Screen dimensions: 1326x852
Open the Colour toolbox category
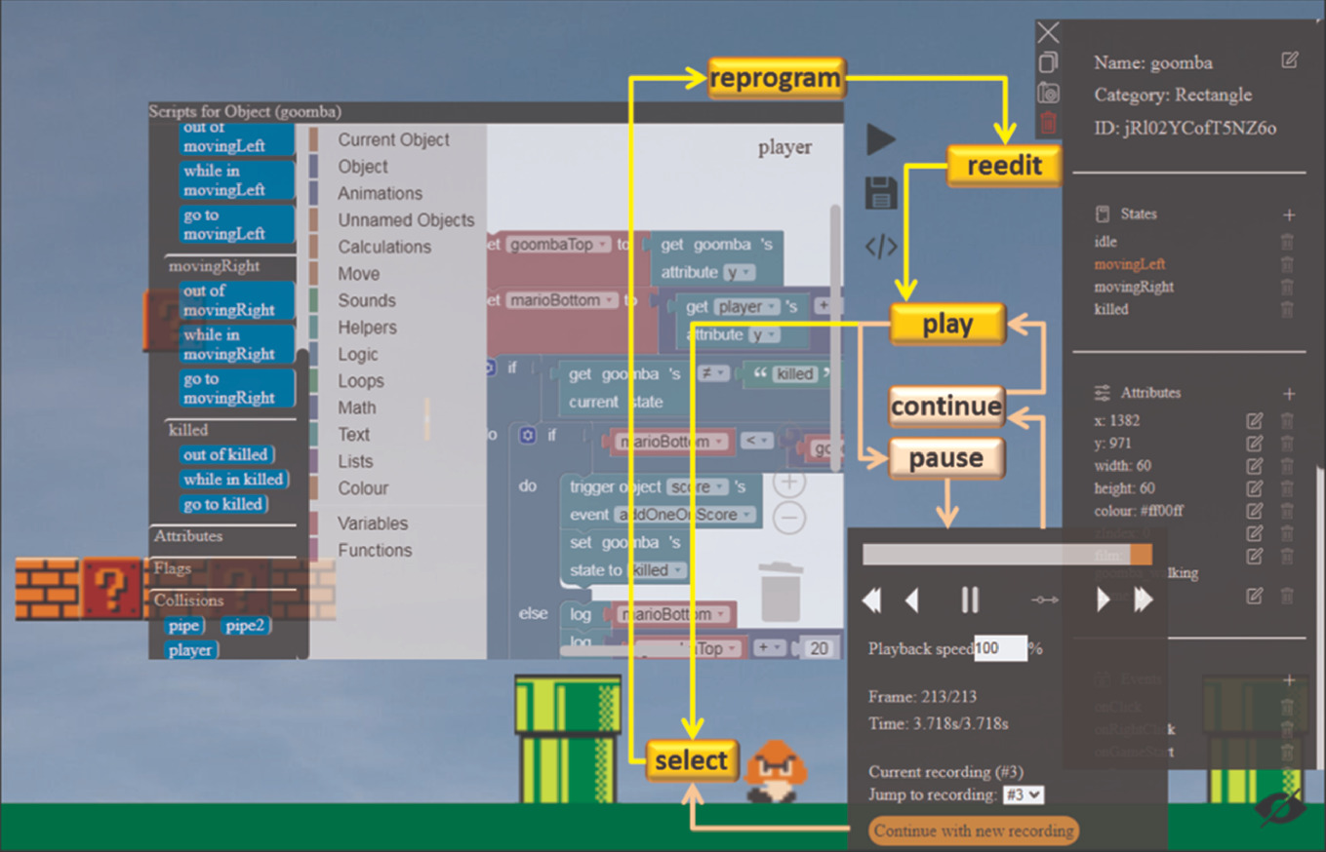(363, 488)
